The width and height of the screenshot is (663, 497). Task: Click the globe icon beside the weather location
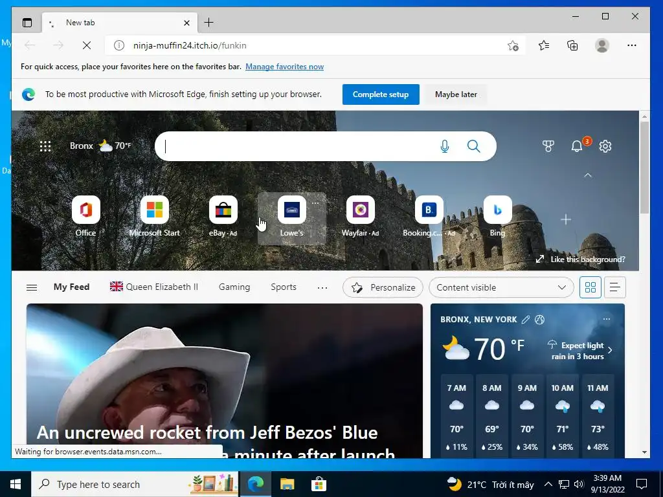[x=539, y=320]
